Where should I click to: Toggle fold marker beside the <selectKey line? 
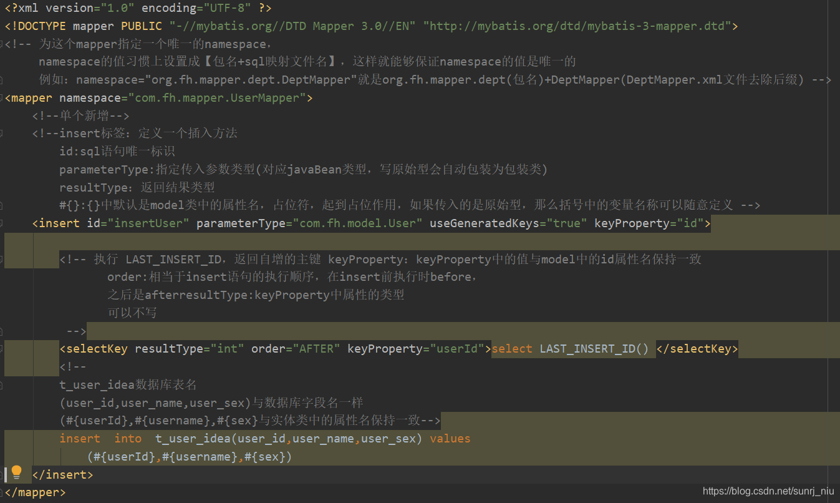coord(2,349)
